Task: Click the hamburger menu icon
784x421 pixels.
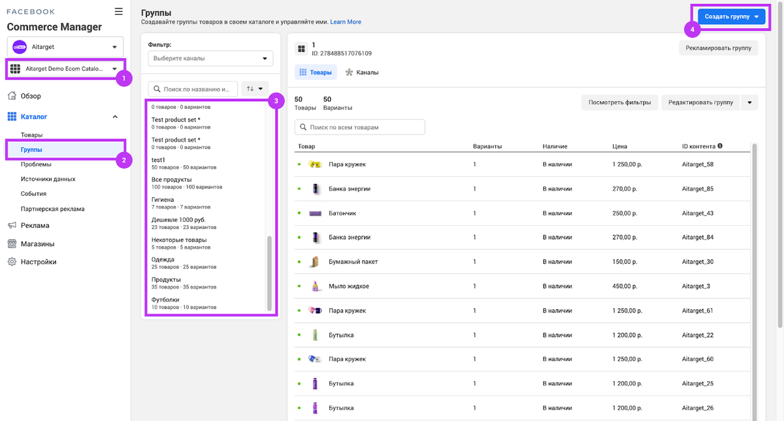Action: point(118,11)
